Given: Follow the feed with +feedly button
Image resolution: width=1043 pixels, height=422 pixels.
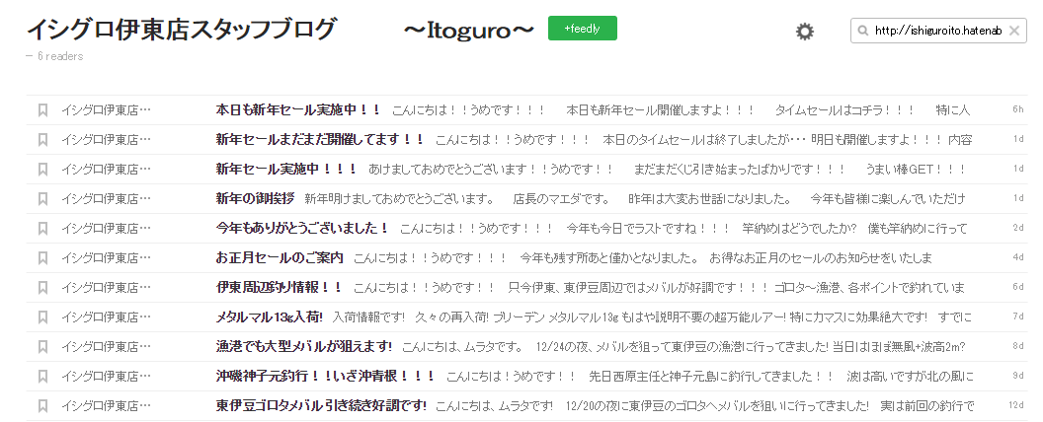Looking at the screenshot, I should click(582, 30).
